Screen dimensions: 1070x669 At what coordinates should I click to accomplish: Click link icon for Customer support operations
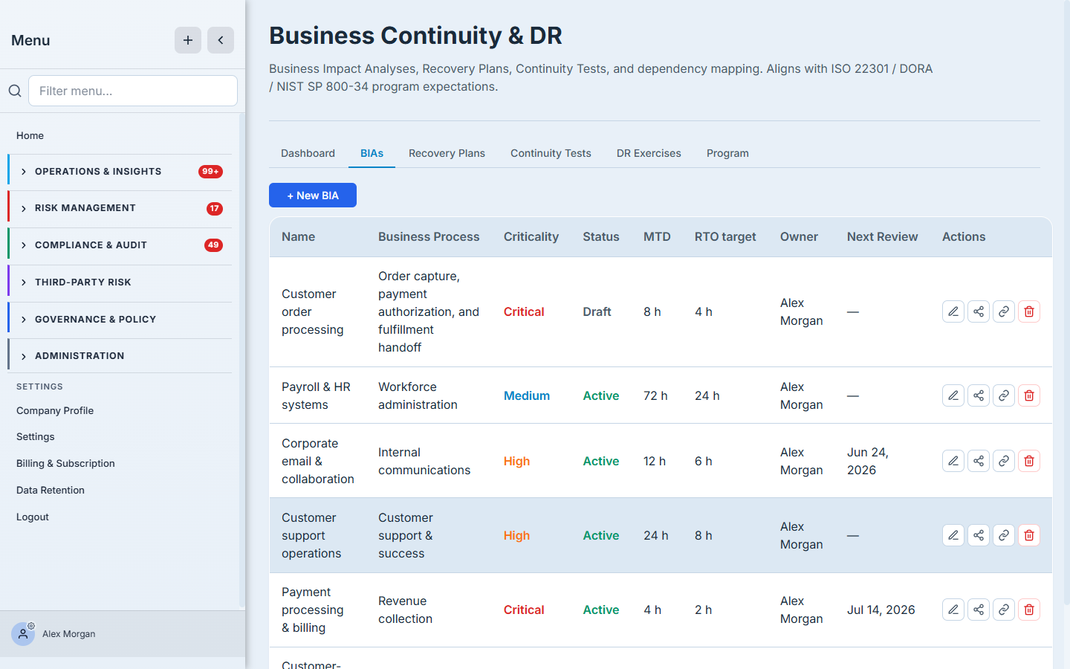point(1004,535)
